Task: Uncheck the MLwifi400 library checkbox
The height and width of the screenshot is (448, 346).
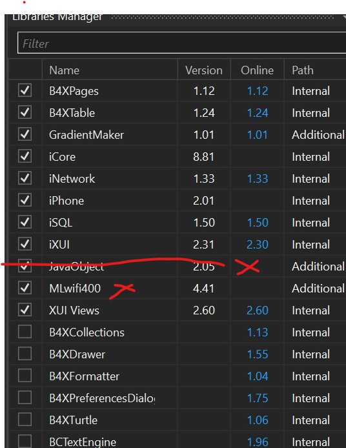Action: tap(25, 288)
